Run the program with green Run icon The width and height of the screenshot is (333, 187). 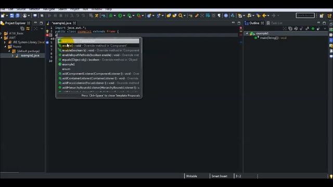[x=120, y=16]
